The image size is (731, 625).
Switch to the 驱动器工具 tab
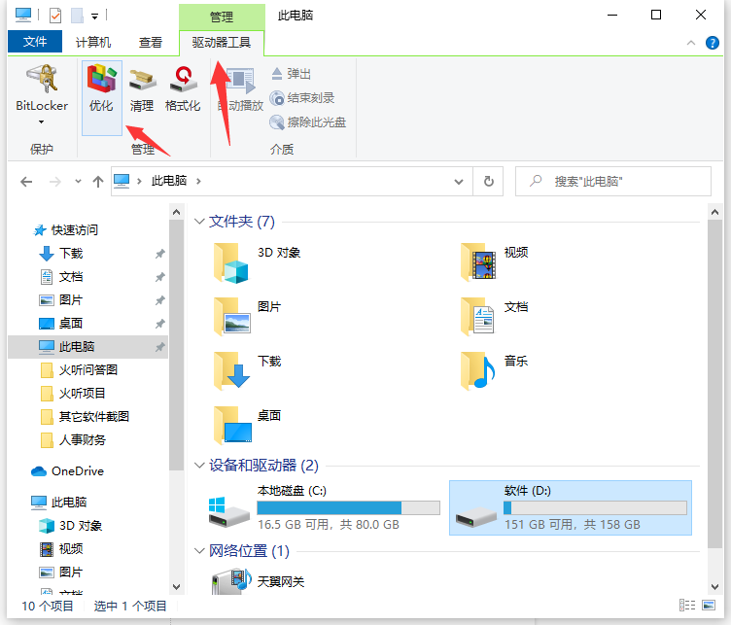click(222, 43)
